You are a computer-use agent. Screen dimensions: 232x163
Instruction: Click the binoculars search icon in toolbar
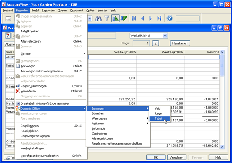98,18
